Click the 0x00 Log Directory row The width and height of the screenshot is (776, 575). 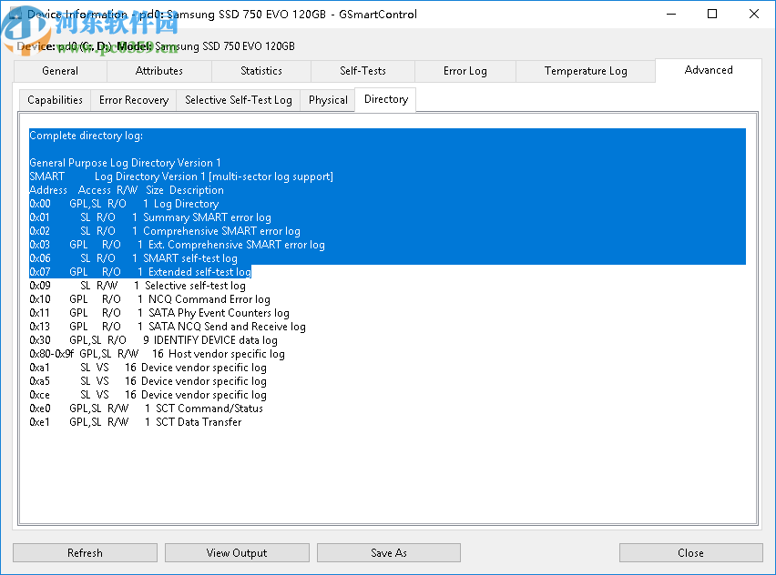coord(124,204)
